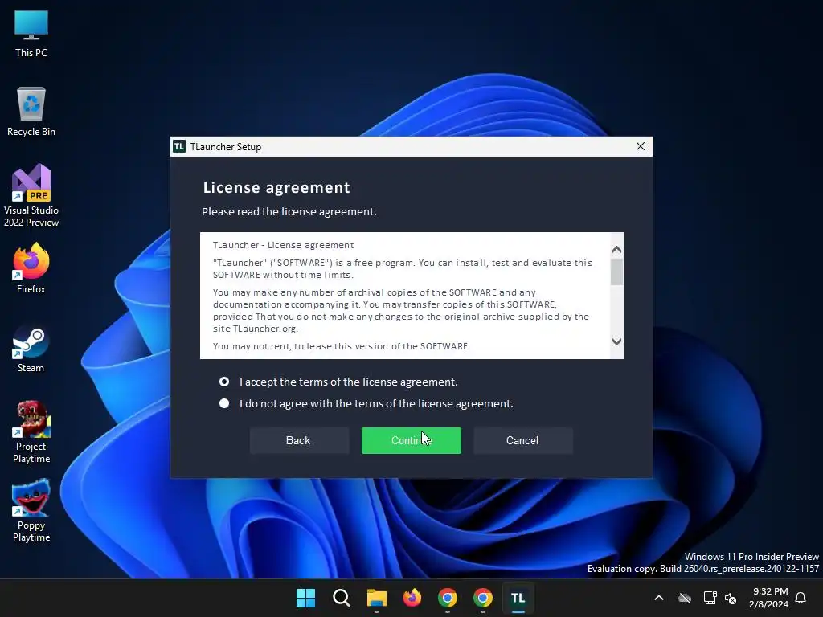823x617 pixels.
Task: Select Visual Studio 2022 Preview shortcut
Action: (x=31, y=195)
